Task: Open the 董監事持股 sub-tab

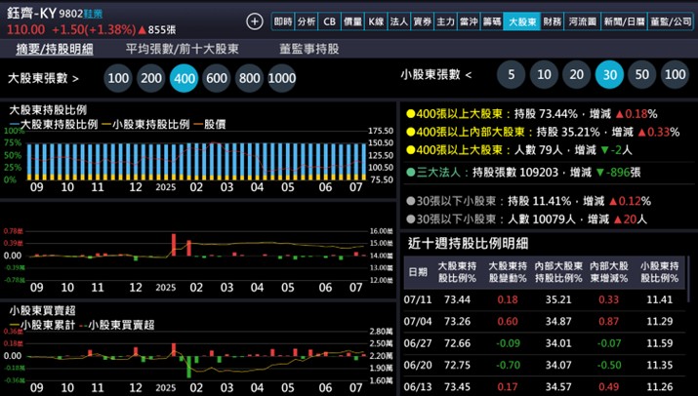Action: point(309,49)
